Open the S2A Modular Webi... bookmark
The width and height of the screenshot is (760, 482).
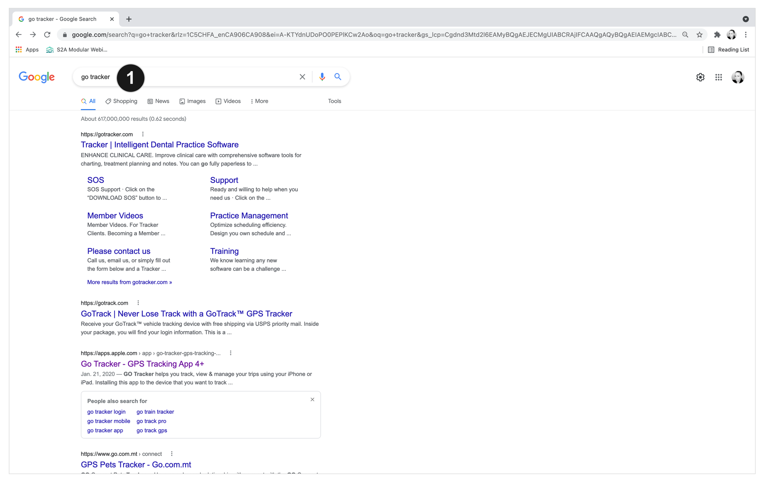click(x=77, y=49)
